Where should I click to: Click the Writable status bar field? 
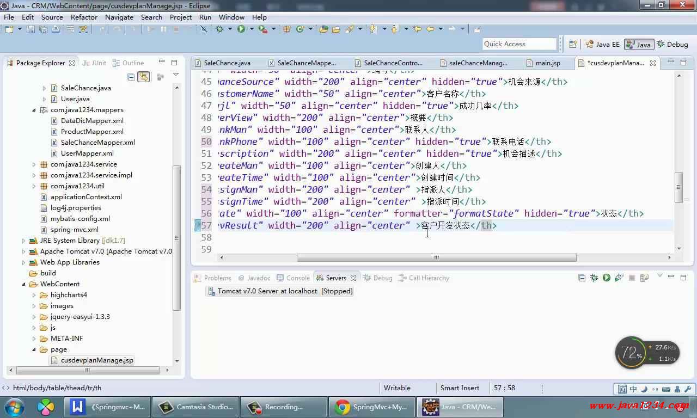point(397,388)
